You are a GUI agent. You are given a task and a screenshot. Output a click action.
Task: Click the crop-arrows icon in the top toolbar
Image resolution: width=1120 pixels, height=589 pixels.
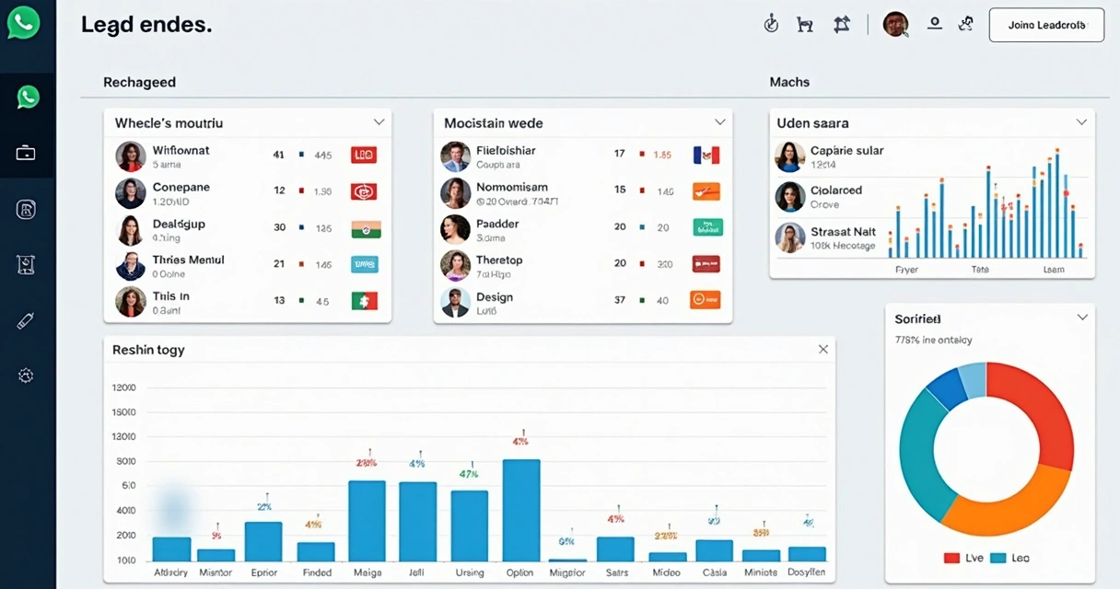(841, 24)
